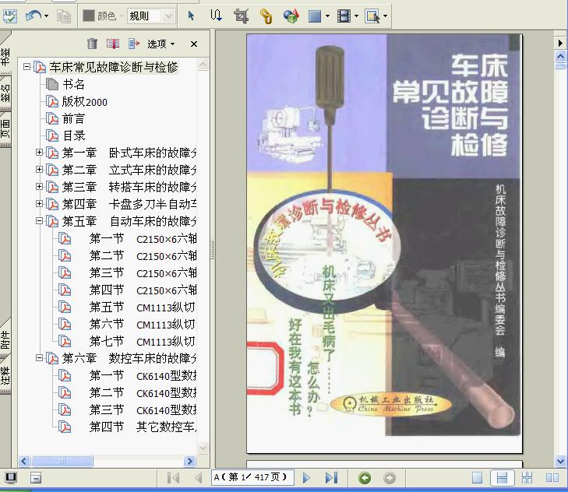Collapse the 第六章 bookmark
568x492 pixels.
coord(39,357)
